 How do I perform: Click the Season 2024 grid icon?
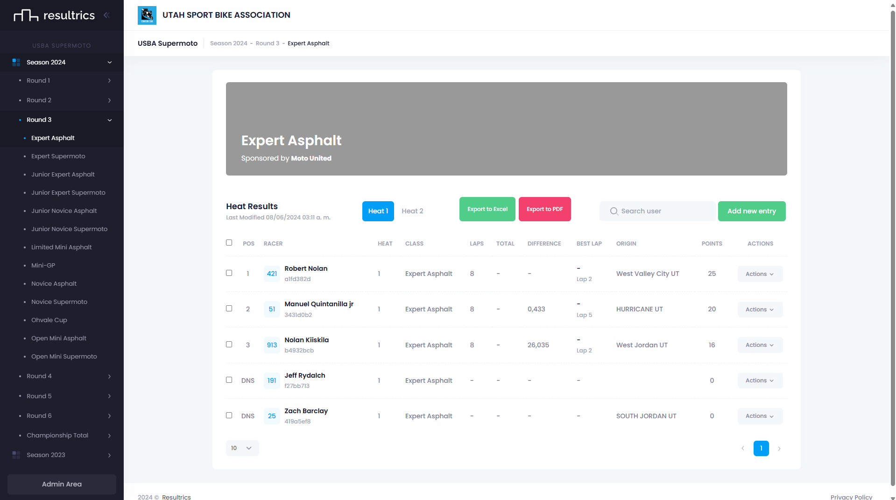(x=16, y=62)
